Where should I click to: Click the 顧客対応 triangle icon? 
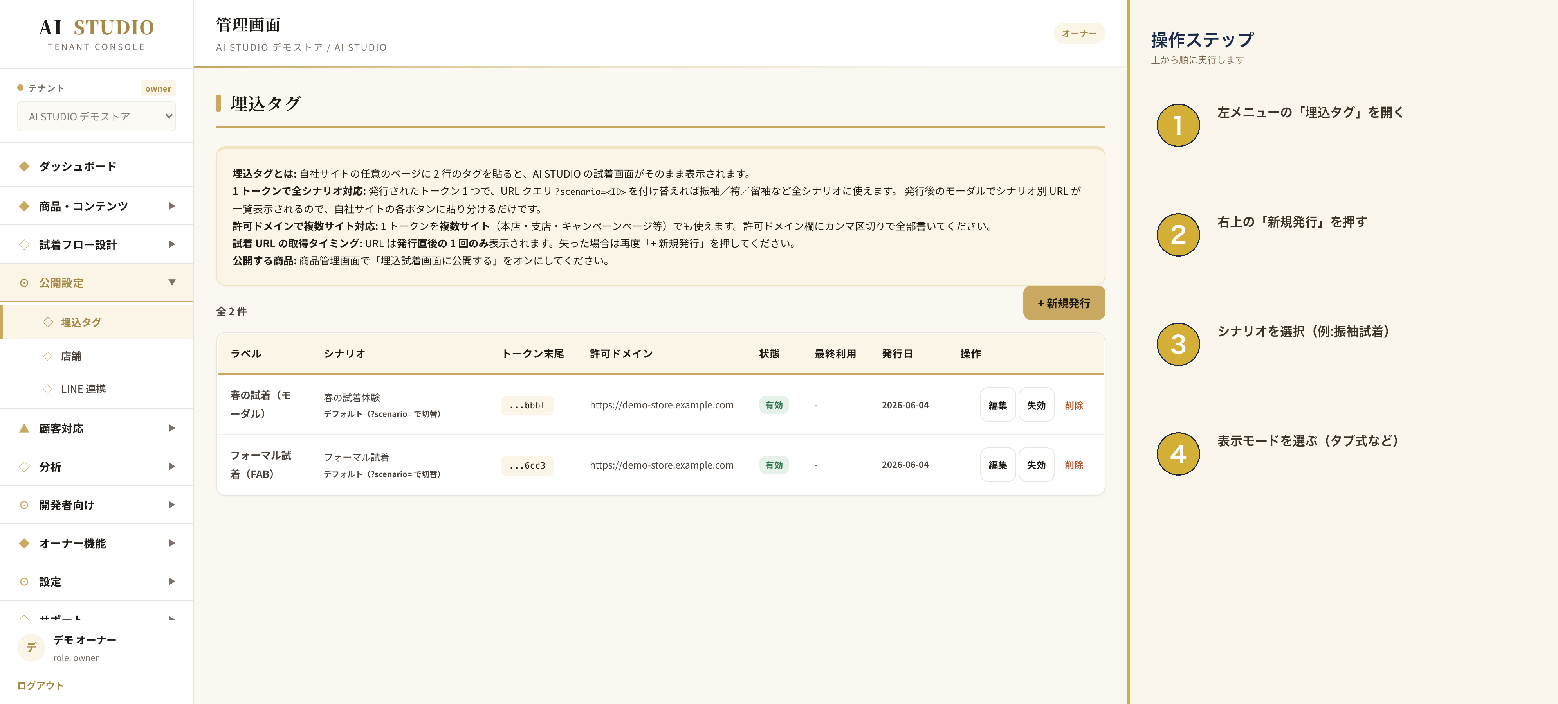coord(24,428)
